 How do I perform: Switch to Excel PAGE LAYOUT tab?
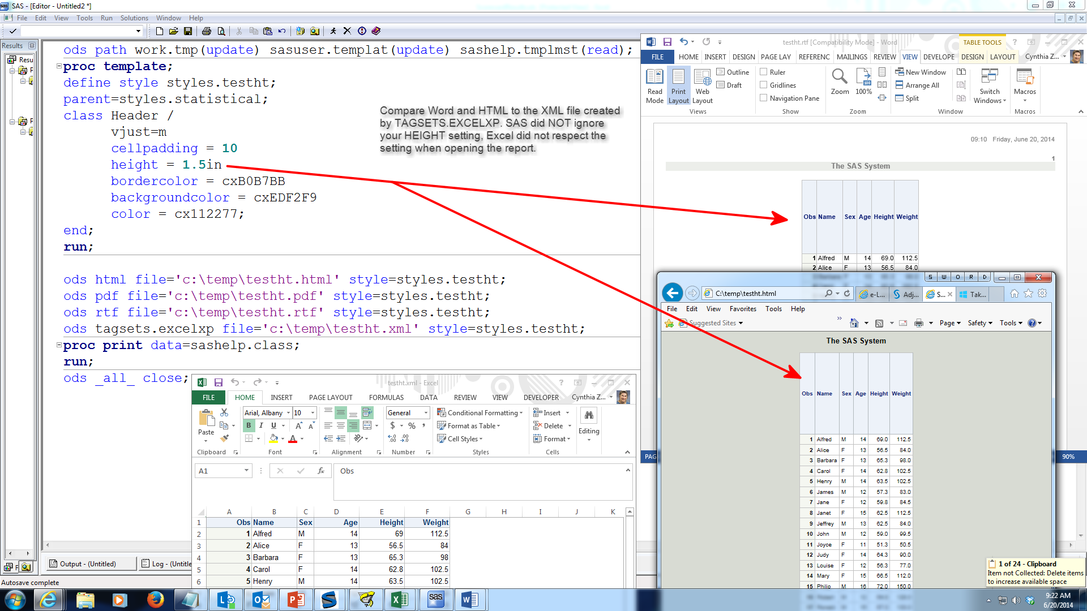330,397
